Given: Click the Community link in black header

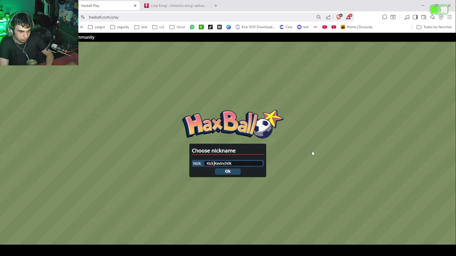Looking at the screenshot, I should click(x=87, y=37).
